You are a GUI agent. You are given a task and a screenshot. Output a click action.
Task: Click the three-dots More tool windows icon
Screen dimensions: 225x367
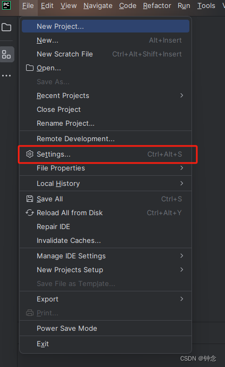point(6,76)
